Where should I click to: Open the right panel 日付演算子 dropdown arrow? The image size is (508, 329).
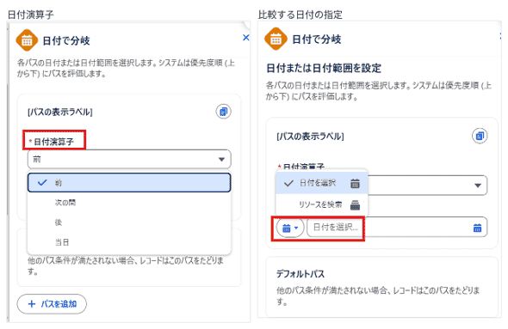(x=478, y=186)
